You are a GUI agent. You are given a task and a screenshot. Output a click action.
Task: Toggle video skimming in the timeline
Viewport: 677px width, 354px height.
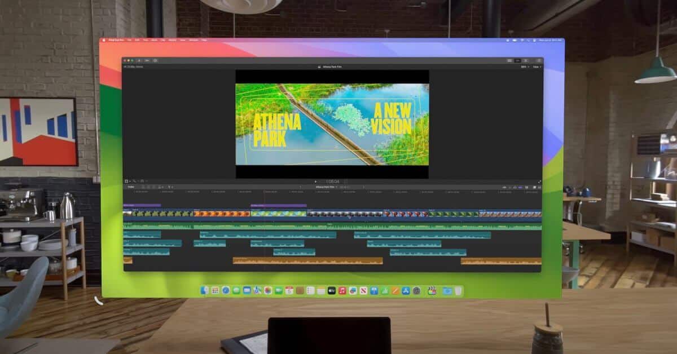click(x=504, y=187)
